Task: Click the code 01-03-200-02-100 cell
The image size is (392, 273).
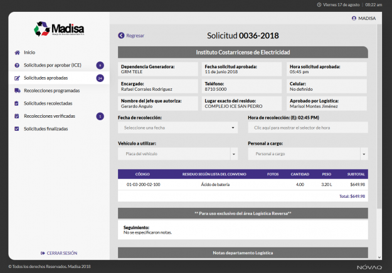Action: 144,185
